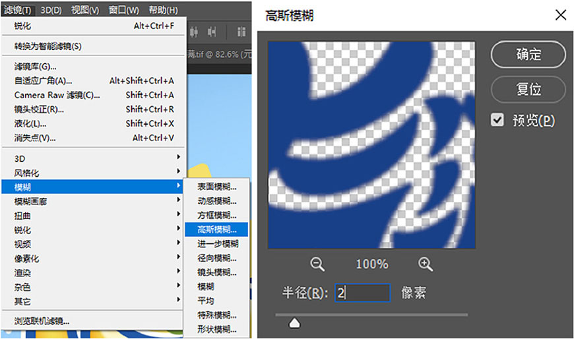Image resolution: width=574 pixels, height=339 pixels.
Task: Click the zoom out magnifier in Gaussian Blur dialog
Action: [317, 264]
